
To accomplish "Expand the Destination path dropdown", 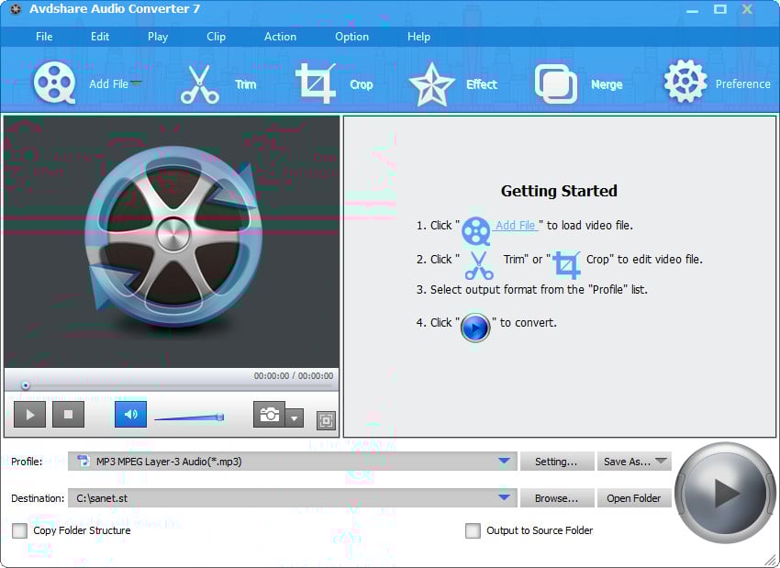I will pyautogui.click(x=503, y=497).
